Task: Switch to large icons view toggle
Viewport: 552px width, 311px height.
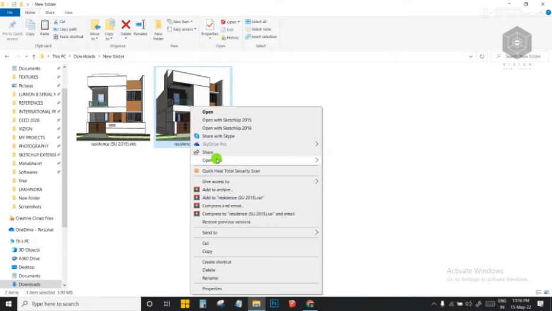Action: [547, 292]
